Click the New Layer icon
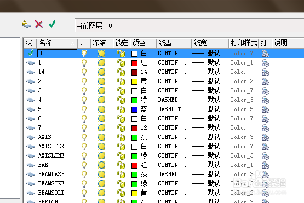304x203 pixels. tap(26, 24)
